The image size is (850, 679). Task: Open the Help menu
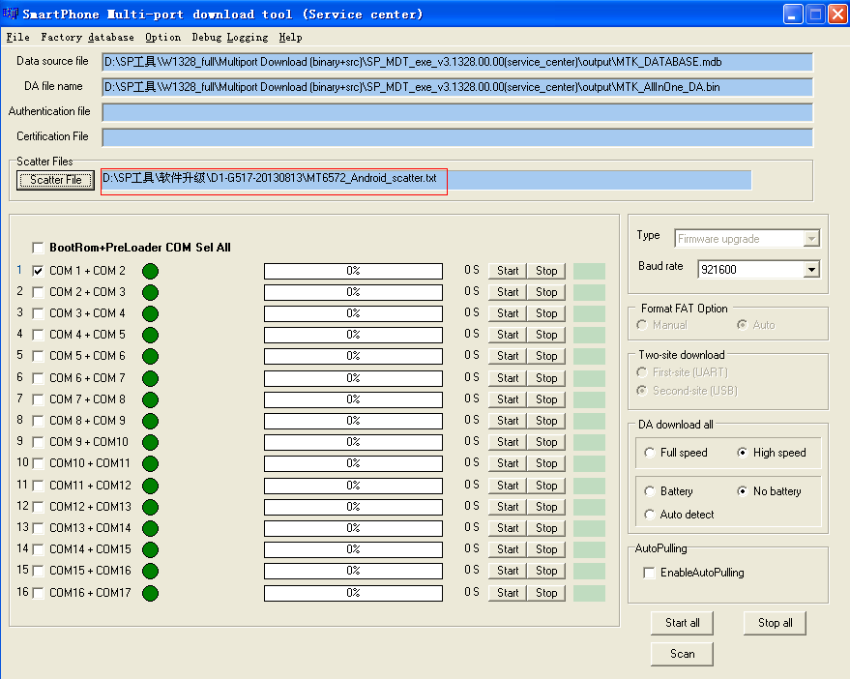pyautogui.click(x=290, y=38)
